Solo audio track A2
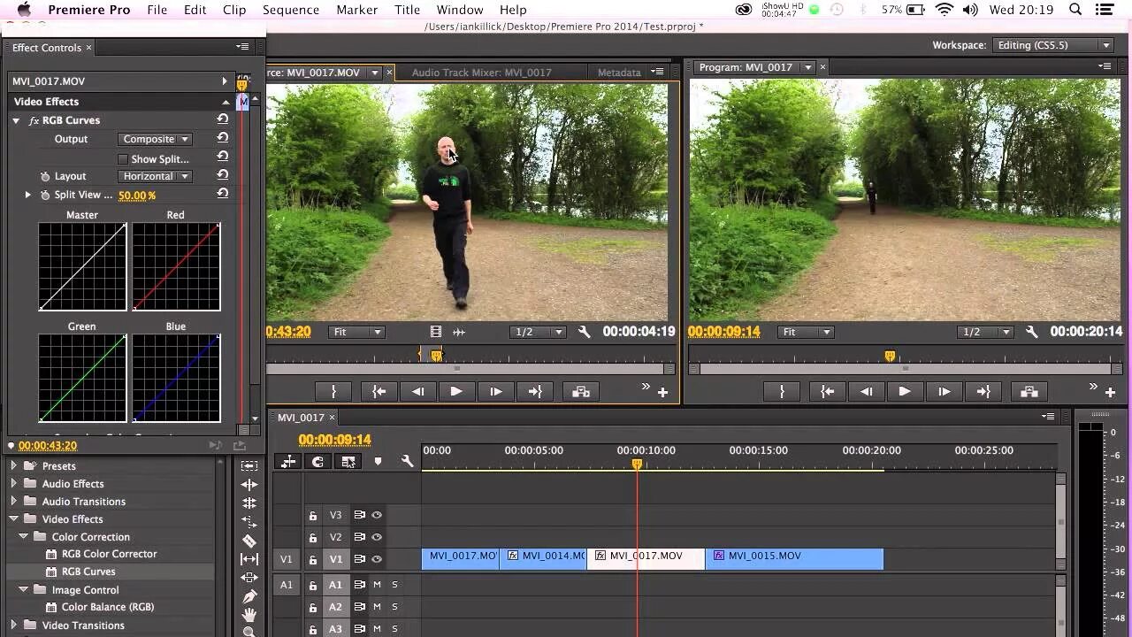Screen dimensions: 1132x637 [x=394, y=607]
